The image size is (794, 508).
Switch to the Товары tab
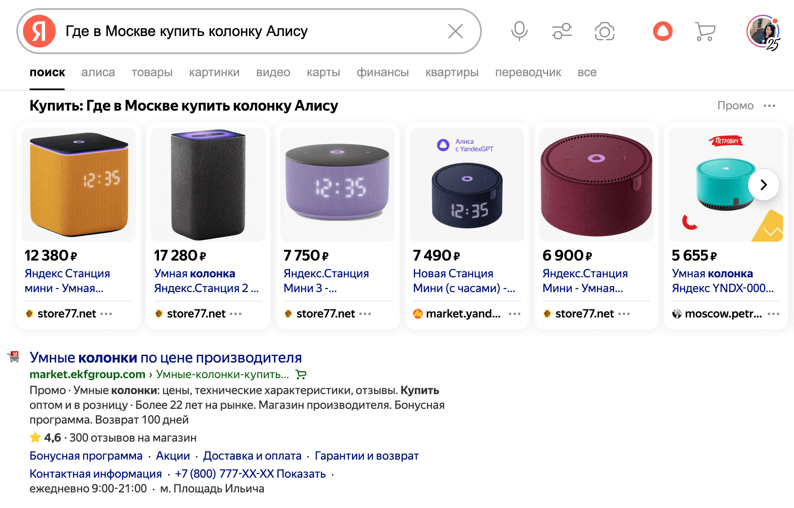coord(152,73)
